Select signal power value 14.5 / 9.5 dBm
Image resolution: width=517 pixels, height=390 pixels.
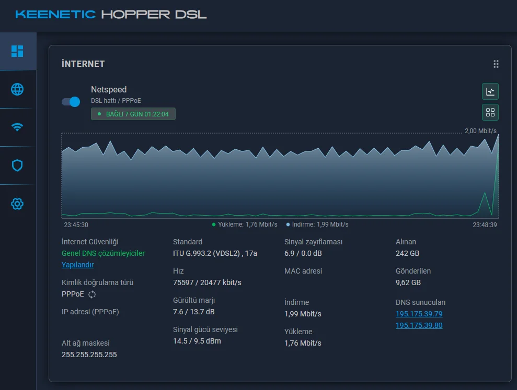tap(197, 341)
